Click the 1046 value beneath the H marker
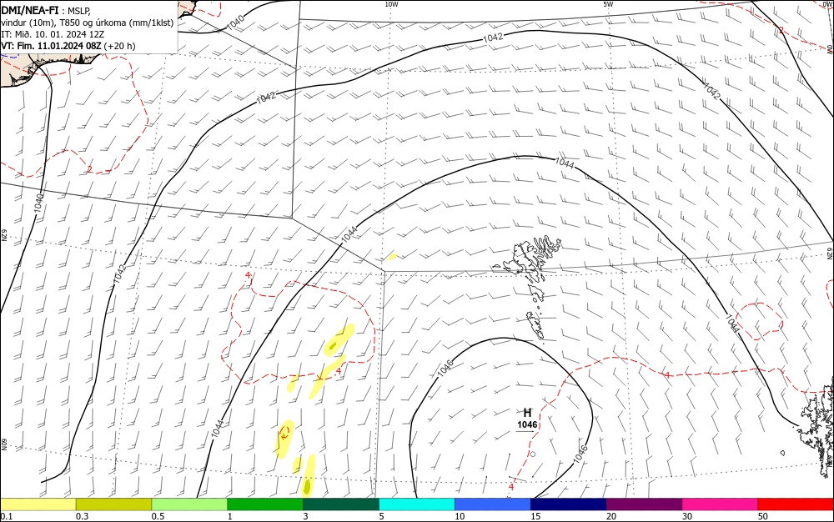 [x=527, y=424]
